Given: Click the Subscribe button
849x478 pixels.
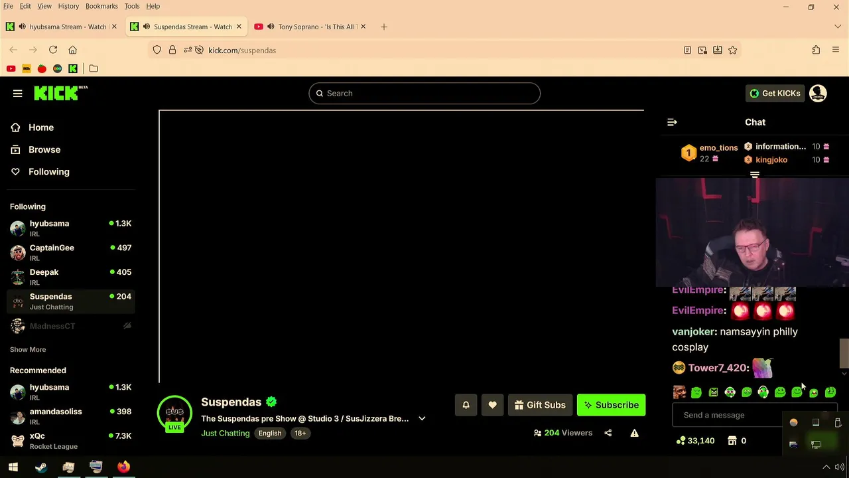Looking at the screenshot, I should [611, 405].
